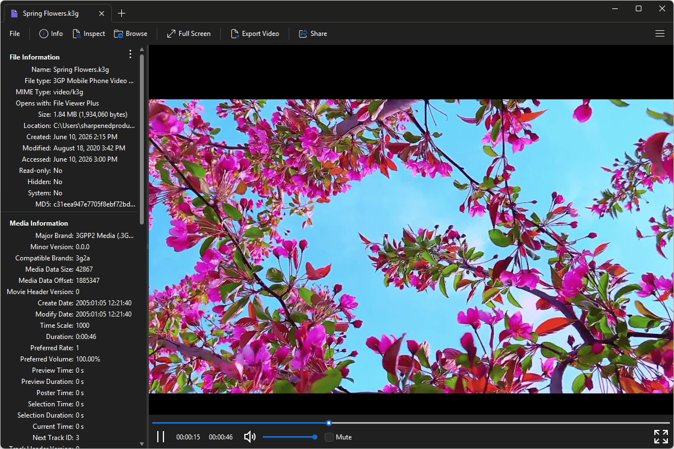Click Export Video in the toolbar

click(255, 34)
